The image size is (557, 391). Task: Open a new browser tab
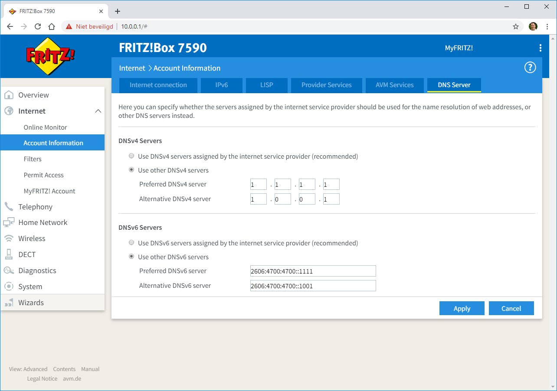(117, 11)
